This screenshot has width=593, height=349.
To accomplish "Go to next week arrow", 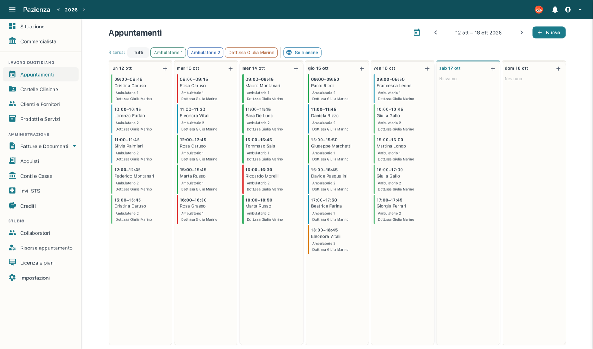I will (x=521, y=33).
